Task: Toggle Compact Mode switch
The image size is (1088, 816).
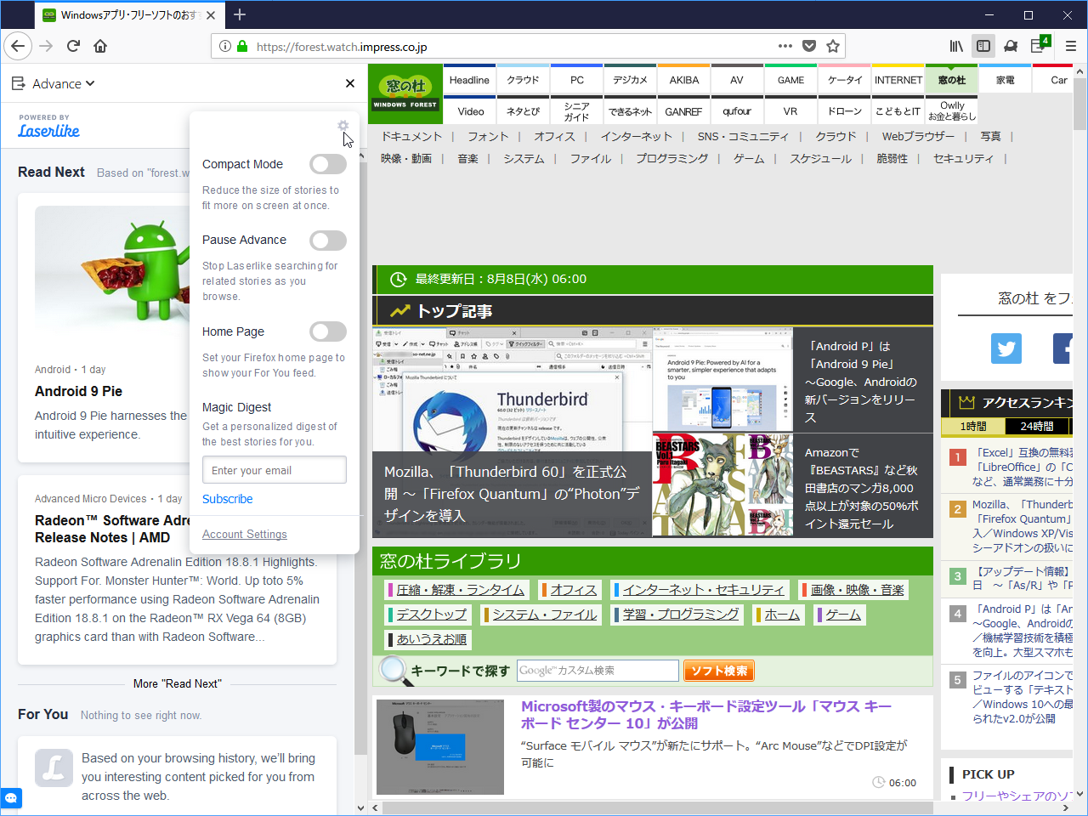Action: 327,164
